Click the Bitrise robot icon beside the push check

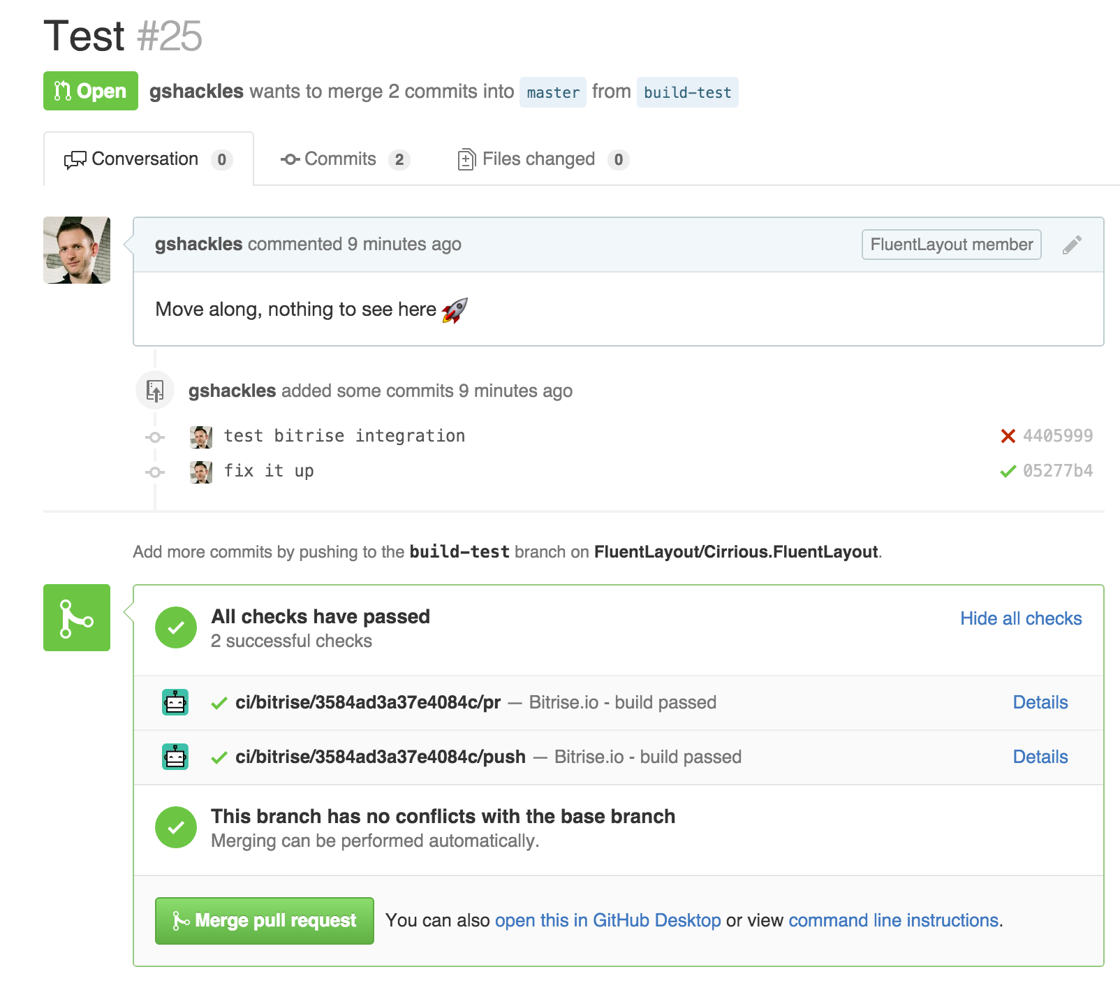click(x=175, y=757)
